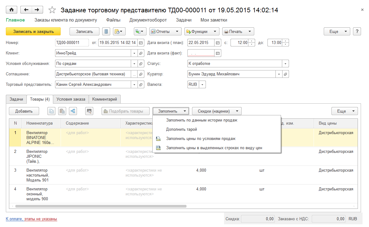Open the goods table Еще menu
Image resolution: width=369 pixels, height=227 pixels.
tap(344, 111)
